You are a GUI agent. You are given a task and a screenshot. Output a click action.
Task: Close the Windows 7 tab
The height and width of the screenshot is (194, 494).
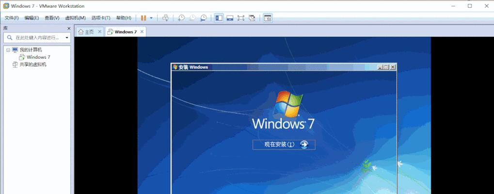click(142, 32)
